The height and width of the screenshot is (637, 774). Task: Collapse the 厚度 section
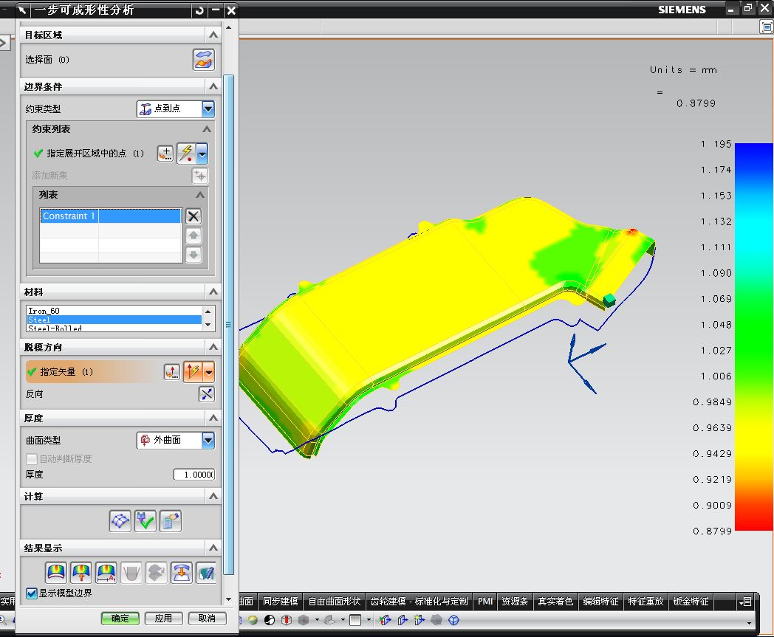pyautogui.click(x=213, y=418)
